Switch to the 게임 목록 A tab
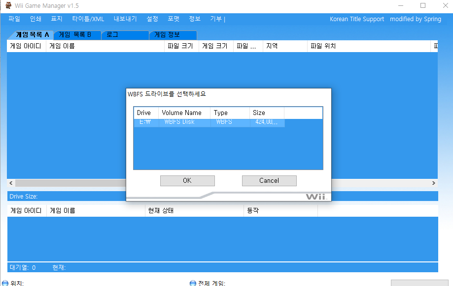 pyautogui.click(x=32, y=35)
